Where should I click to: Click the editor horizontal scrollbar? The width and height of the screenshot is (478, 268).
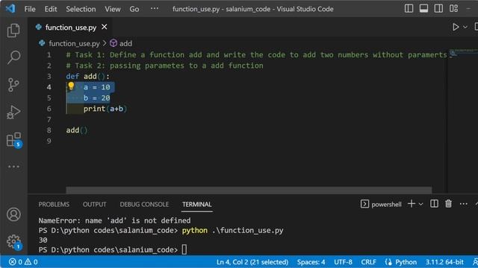pos(249,191)
